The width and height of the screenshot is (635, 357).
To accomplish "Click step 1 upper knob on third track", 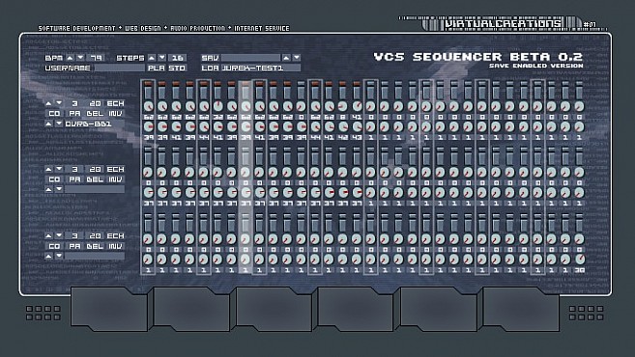I will tap(148, 239).
